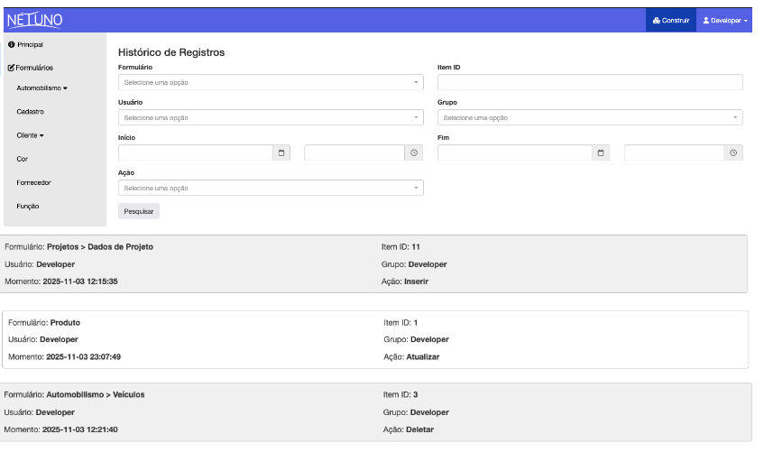Open the Cadastro form

tap(30, 112)
